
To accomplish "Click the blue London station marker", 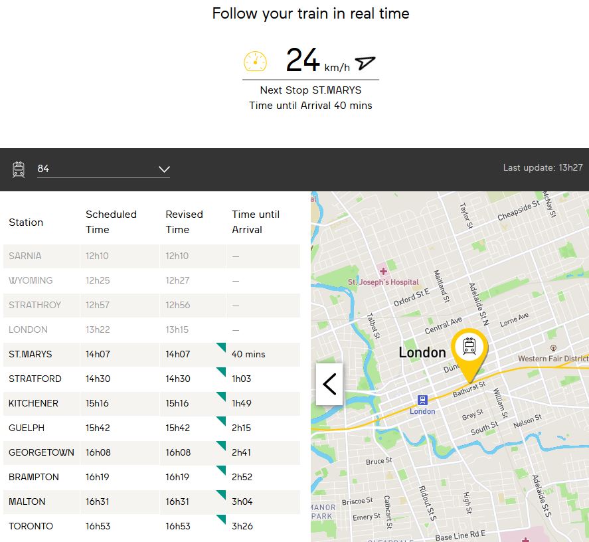I will (422, 400).
